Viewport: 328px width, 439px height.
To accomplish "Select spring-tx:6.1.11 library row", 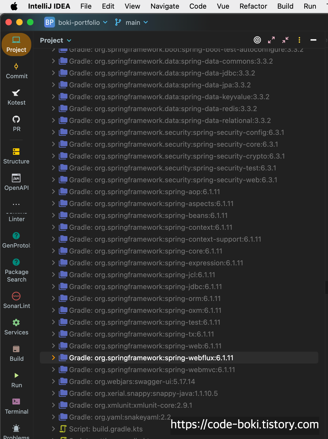I will [179, 334].
